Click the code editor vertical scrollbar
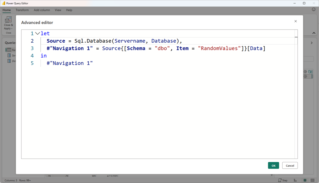This screenshot has height=183, width=319. click(x=296, y=94)
